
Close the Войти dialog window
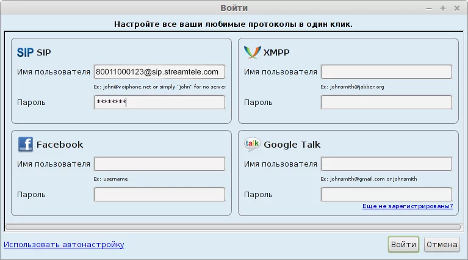[457, 9]
